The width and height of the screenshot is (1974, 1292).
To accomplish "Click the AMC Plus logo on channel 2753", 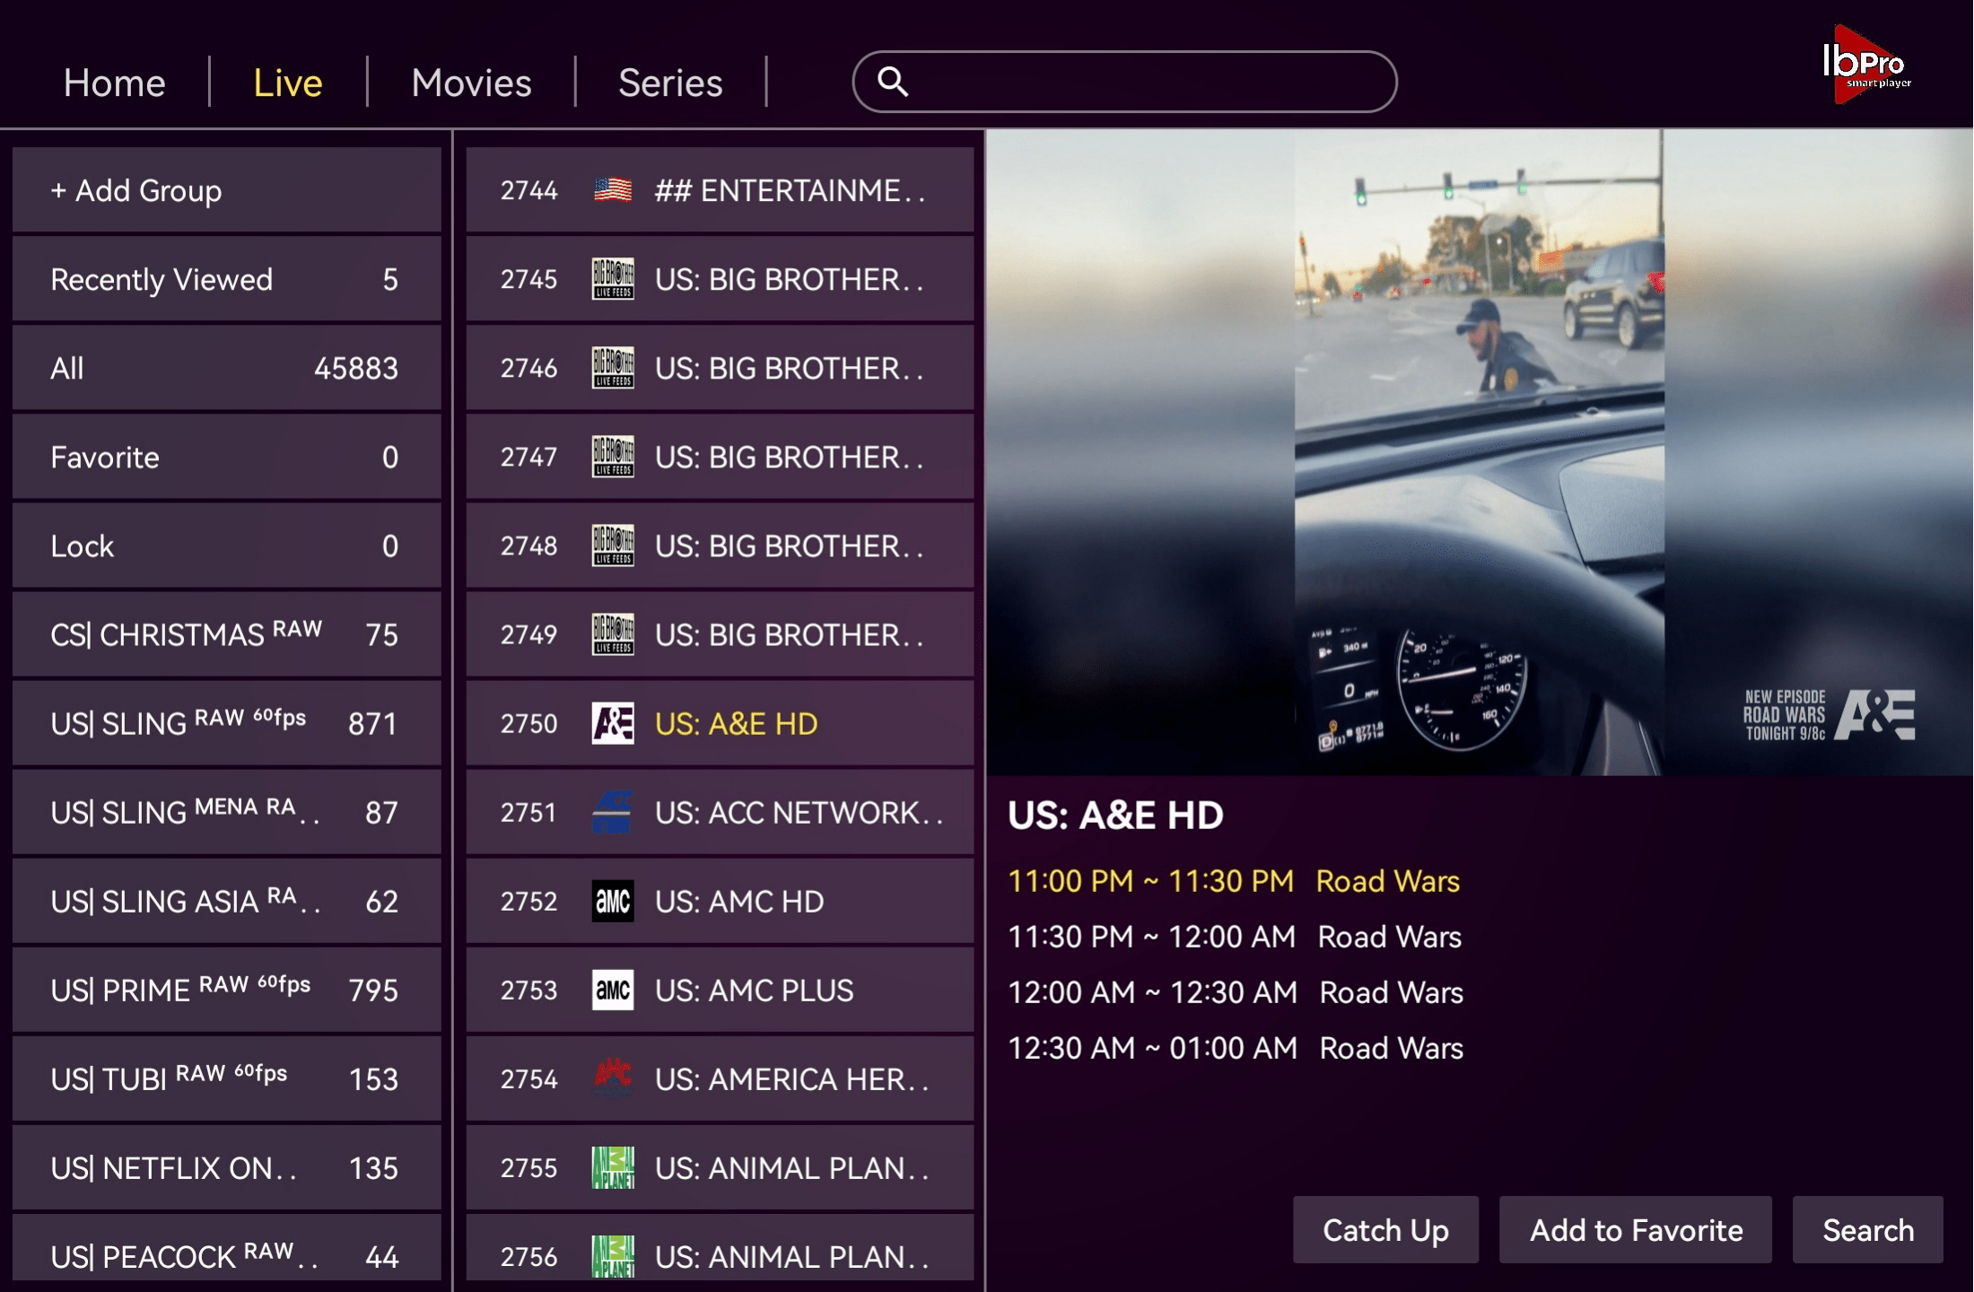I will point(613,990).
